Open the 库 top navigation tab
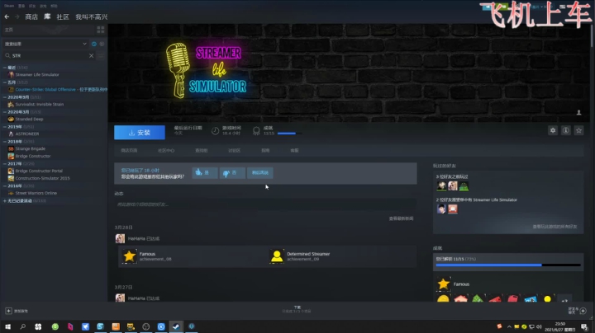The width and height of the screenshot is (595, 333). [x=47, y=16]
